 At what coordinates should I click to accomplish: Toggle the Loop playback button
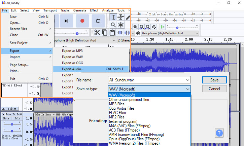[98, 21]
